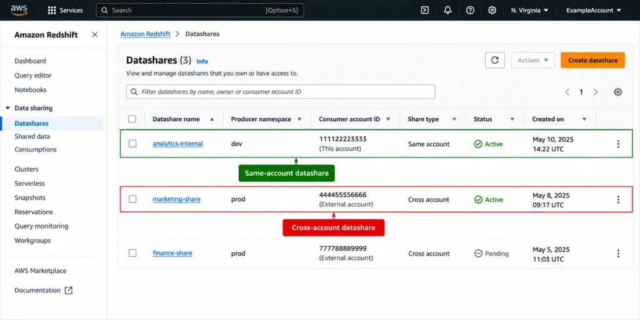Viewport: 640px width, 320px height.
Task: Click the Filter datashares input field
Action: [281, 92]
